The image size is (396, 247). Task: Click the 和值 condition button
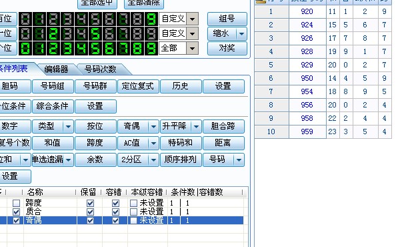pyautogui.click(x=53, y=143)
